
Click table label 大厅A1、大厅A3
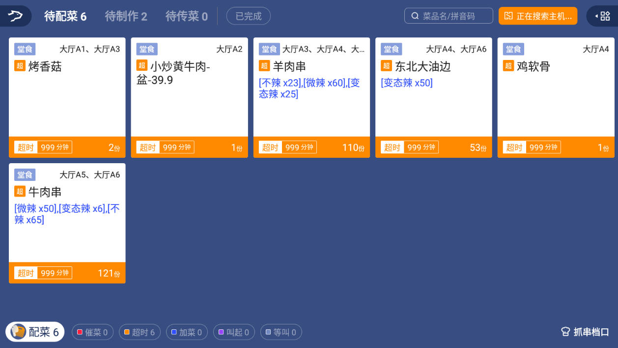coord(90,49)
